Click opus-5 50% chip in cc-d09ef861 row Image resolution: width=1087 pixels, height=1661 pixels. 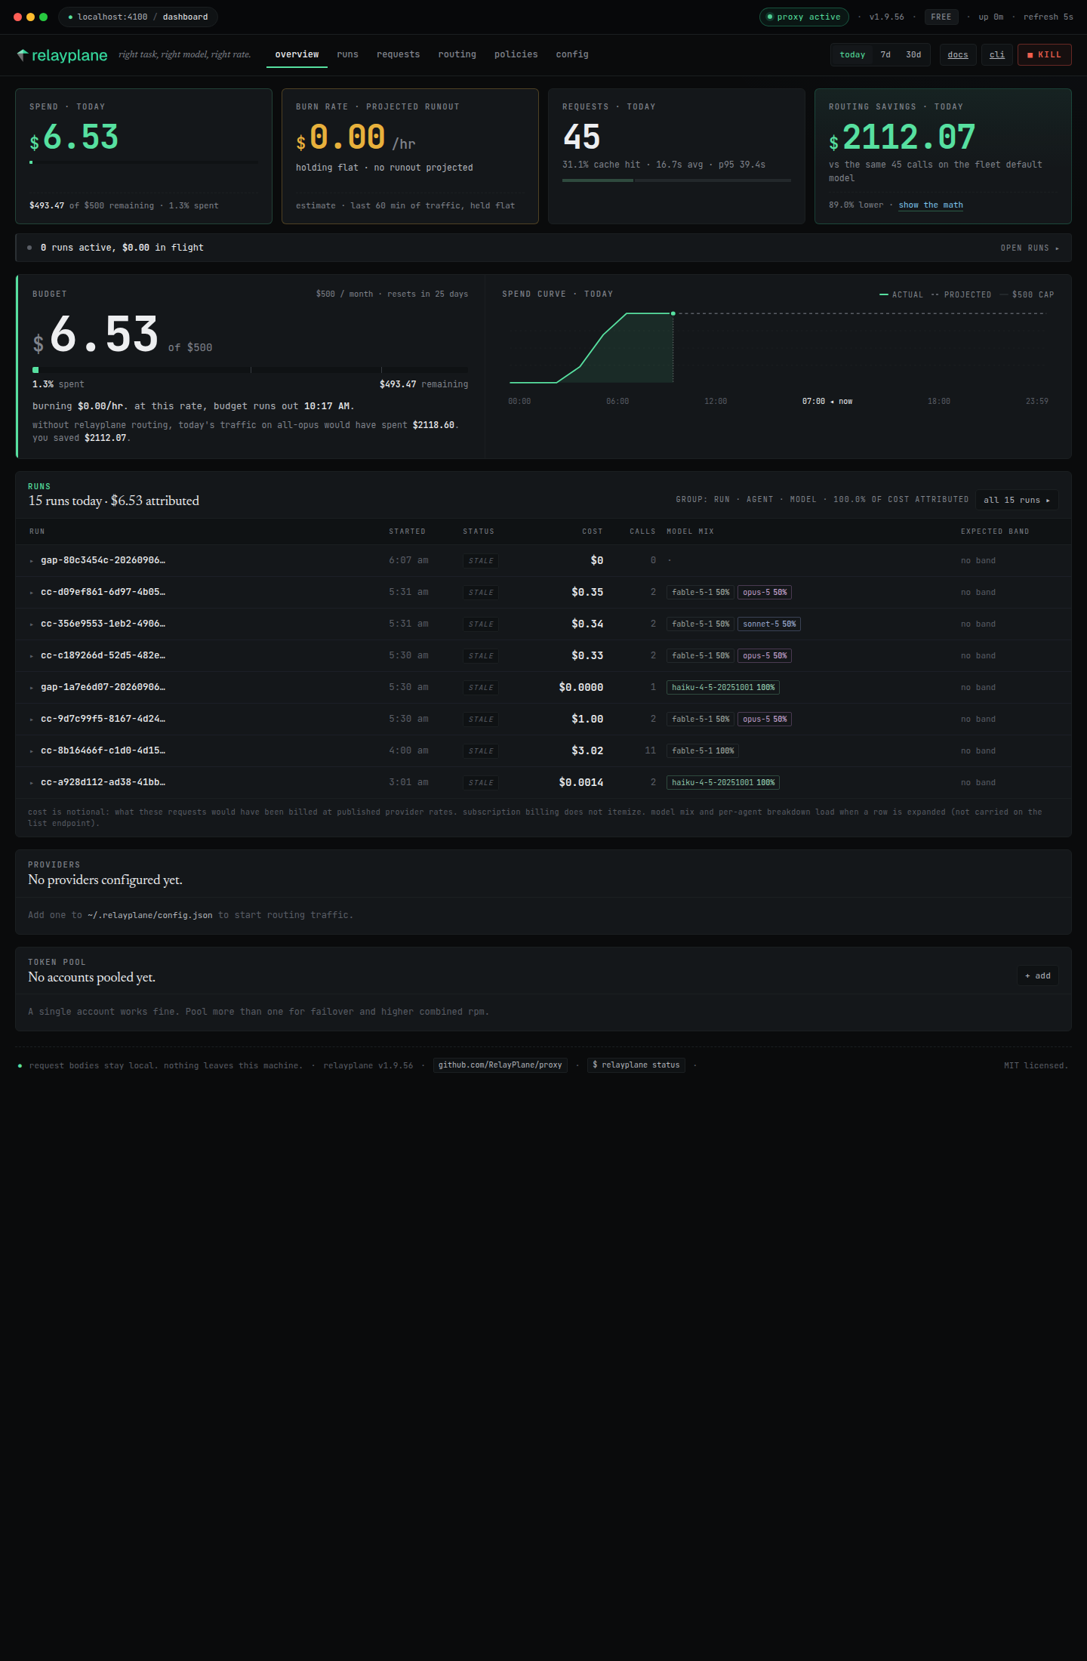tap(765, 592)
